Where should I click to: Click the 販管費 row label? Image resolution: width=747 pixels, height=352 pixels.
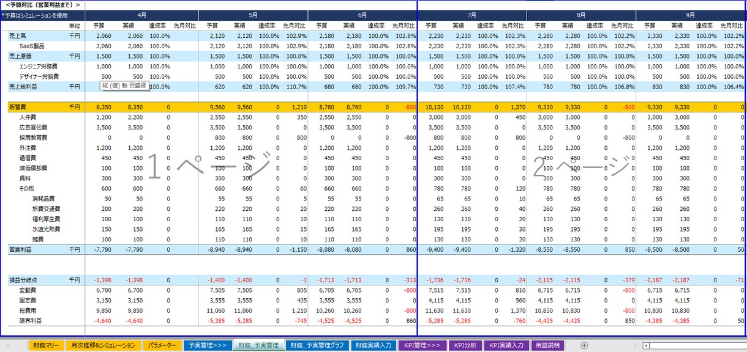pyautogui.click(x=18, y=107)
